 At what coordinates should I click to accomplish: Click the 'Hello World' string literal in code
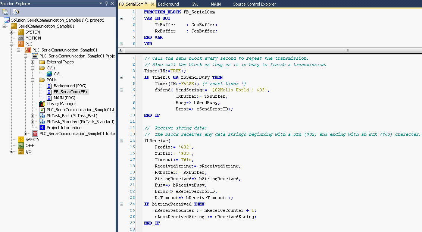[x=238, y=90]
